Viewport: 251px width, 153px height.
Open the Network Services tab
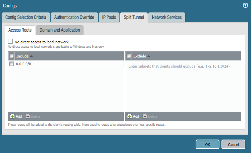(167, 17)
